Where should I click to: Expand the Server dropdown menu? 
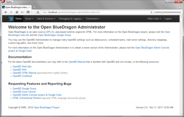(x=29, y=19)
